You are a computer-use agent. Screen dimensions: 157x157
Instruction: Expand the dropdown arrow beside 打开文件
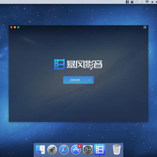click(x=90, y=80)
